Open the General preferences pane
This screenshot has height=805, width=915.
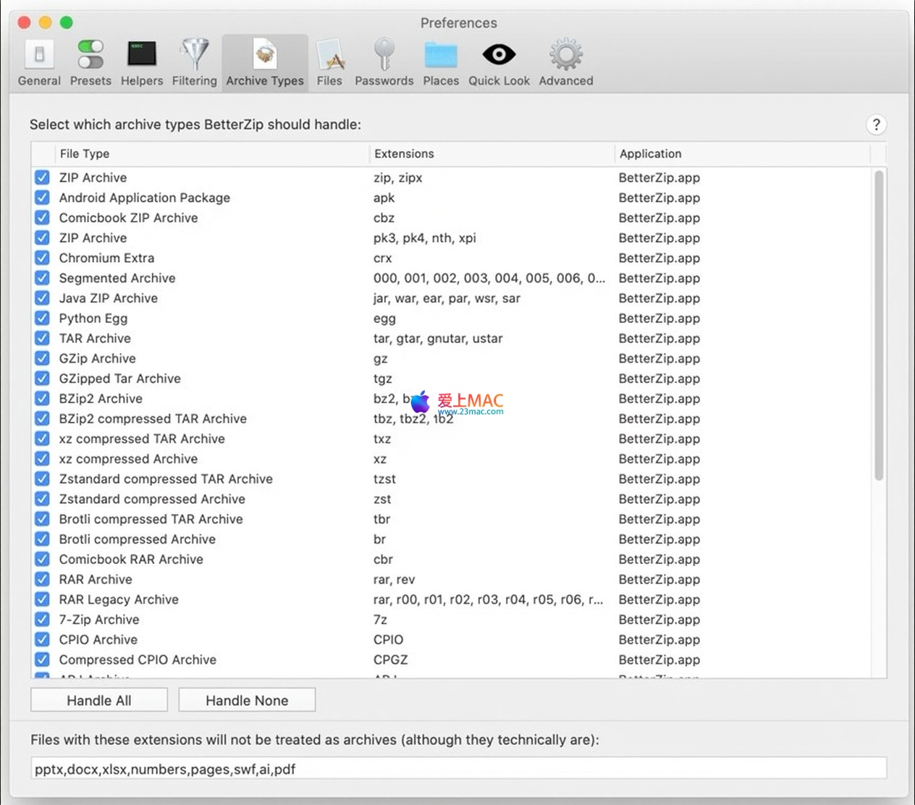click(39, 63)
